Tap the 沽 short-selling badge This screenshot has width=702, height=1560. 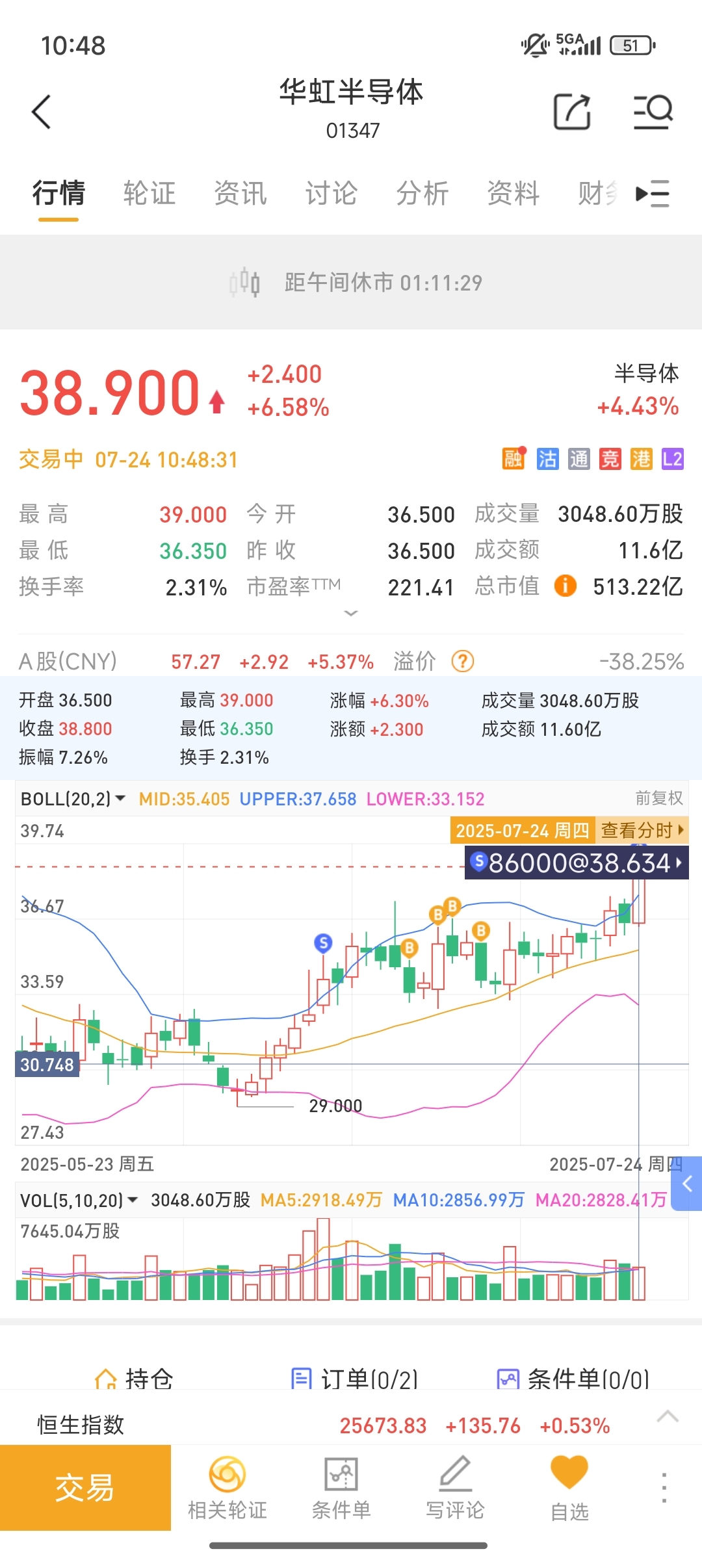547,459
